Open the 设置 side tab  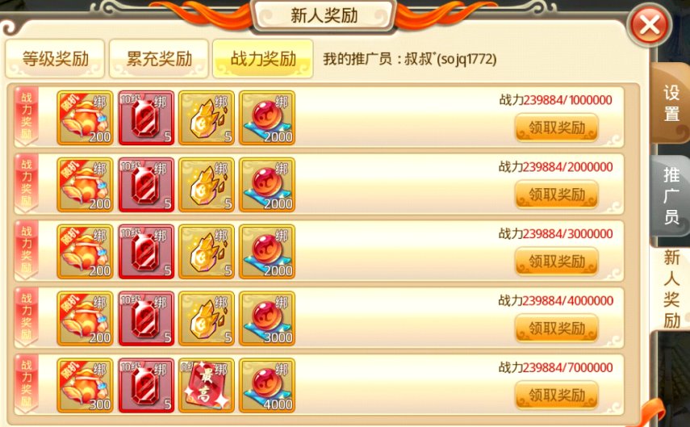coord(671,103)
